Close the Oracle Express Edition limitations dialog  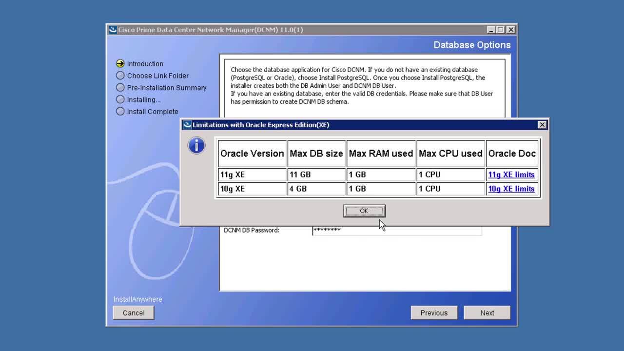[x=542, y=125]
